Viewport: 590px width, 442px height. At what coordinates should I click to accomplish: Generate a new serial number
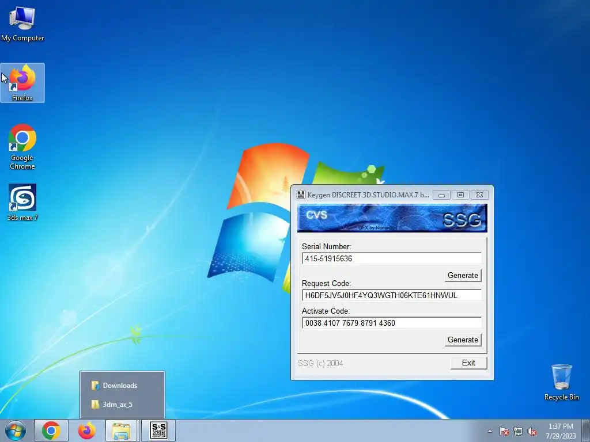click(463, 276)
